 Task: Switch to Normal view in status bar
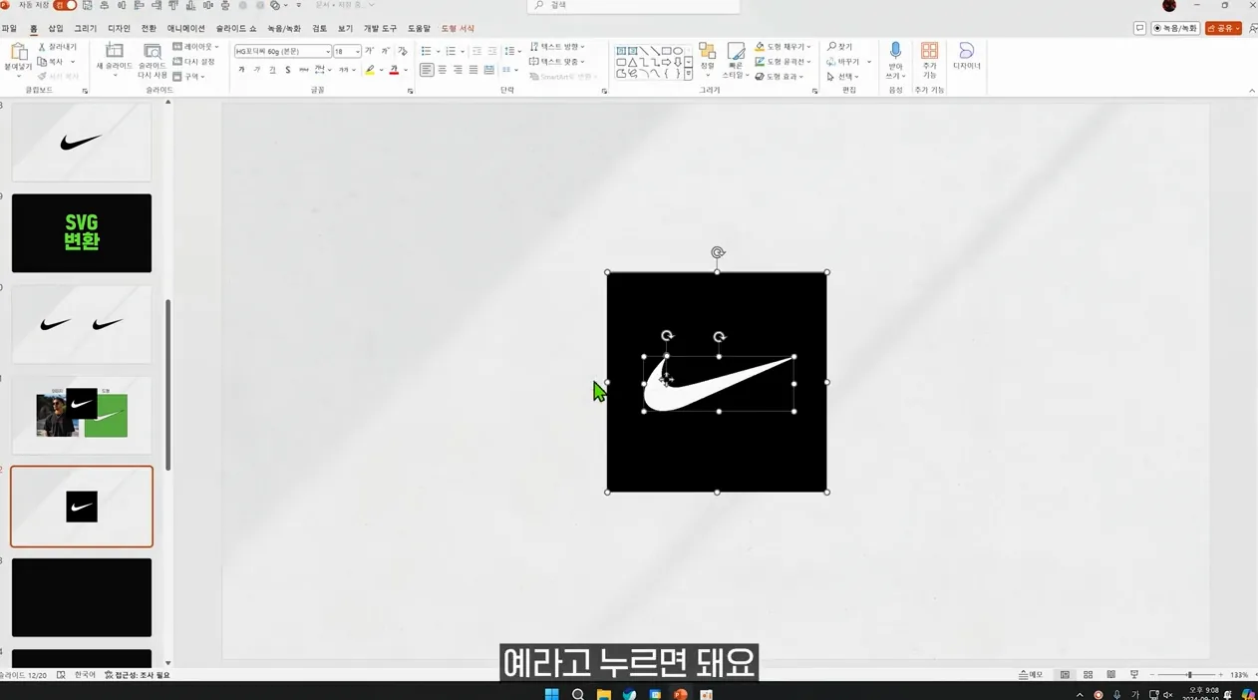point(1065,675)
